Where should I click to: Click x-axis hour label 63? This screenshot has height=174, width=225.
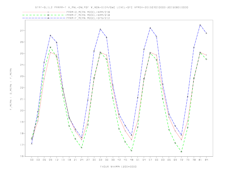pos(163,160)
